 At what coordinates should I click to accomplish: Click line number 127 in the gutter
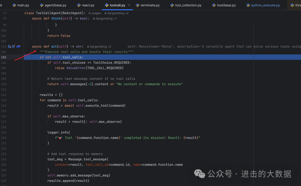[3, 175]
